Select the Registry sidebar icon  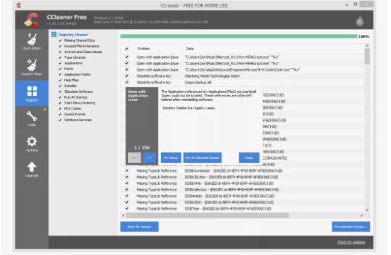32,93
